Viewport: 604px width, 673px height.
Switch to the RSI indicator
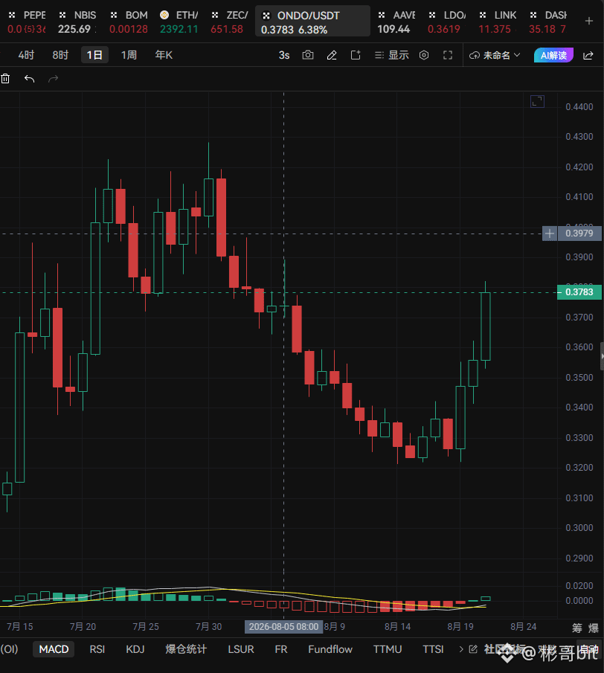click(97, 649)
